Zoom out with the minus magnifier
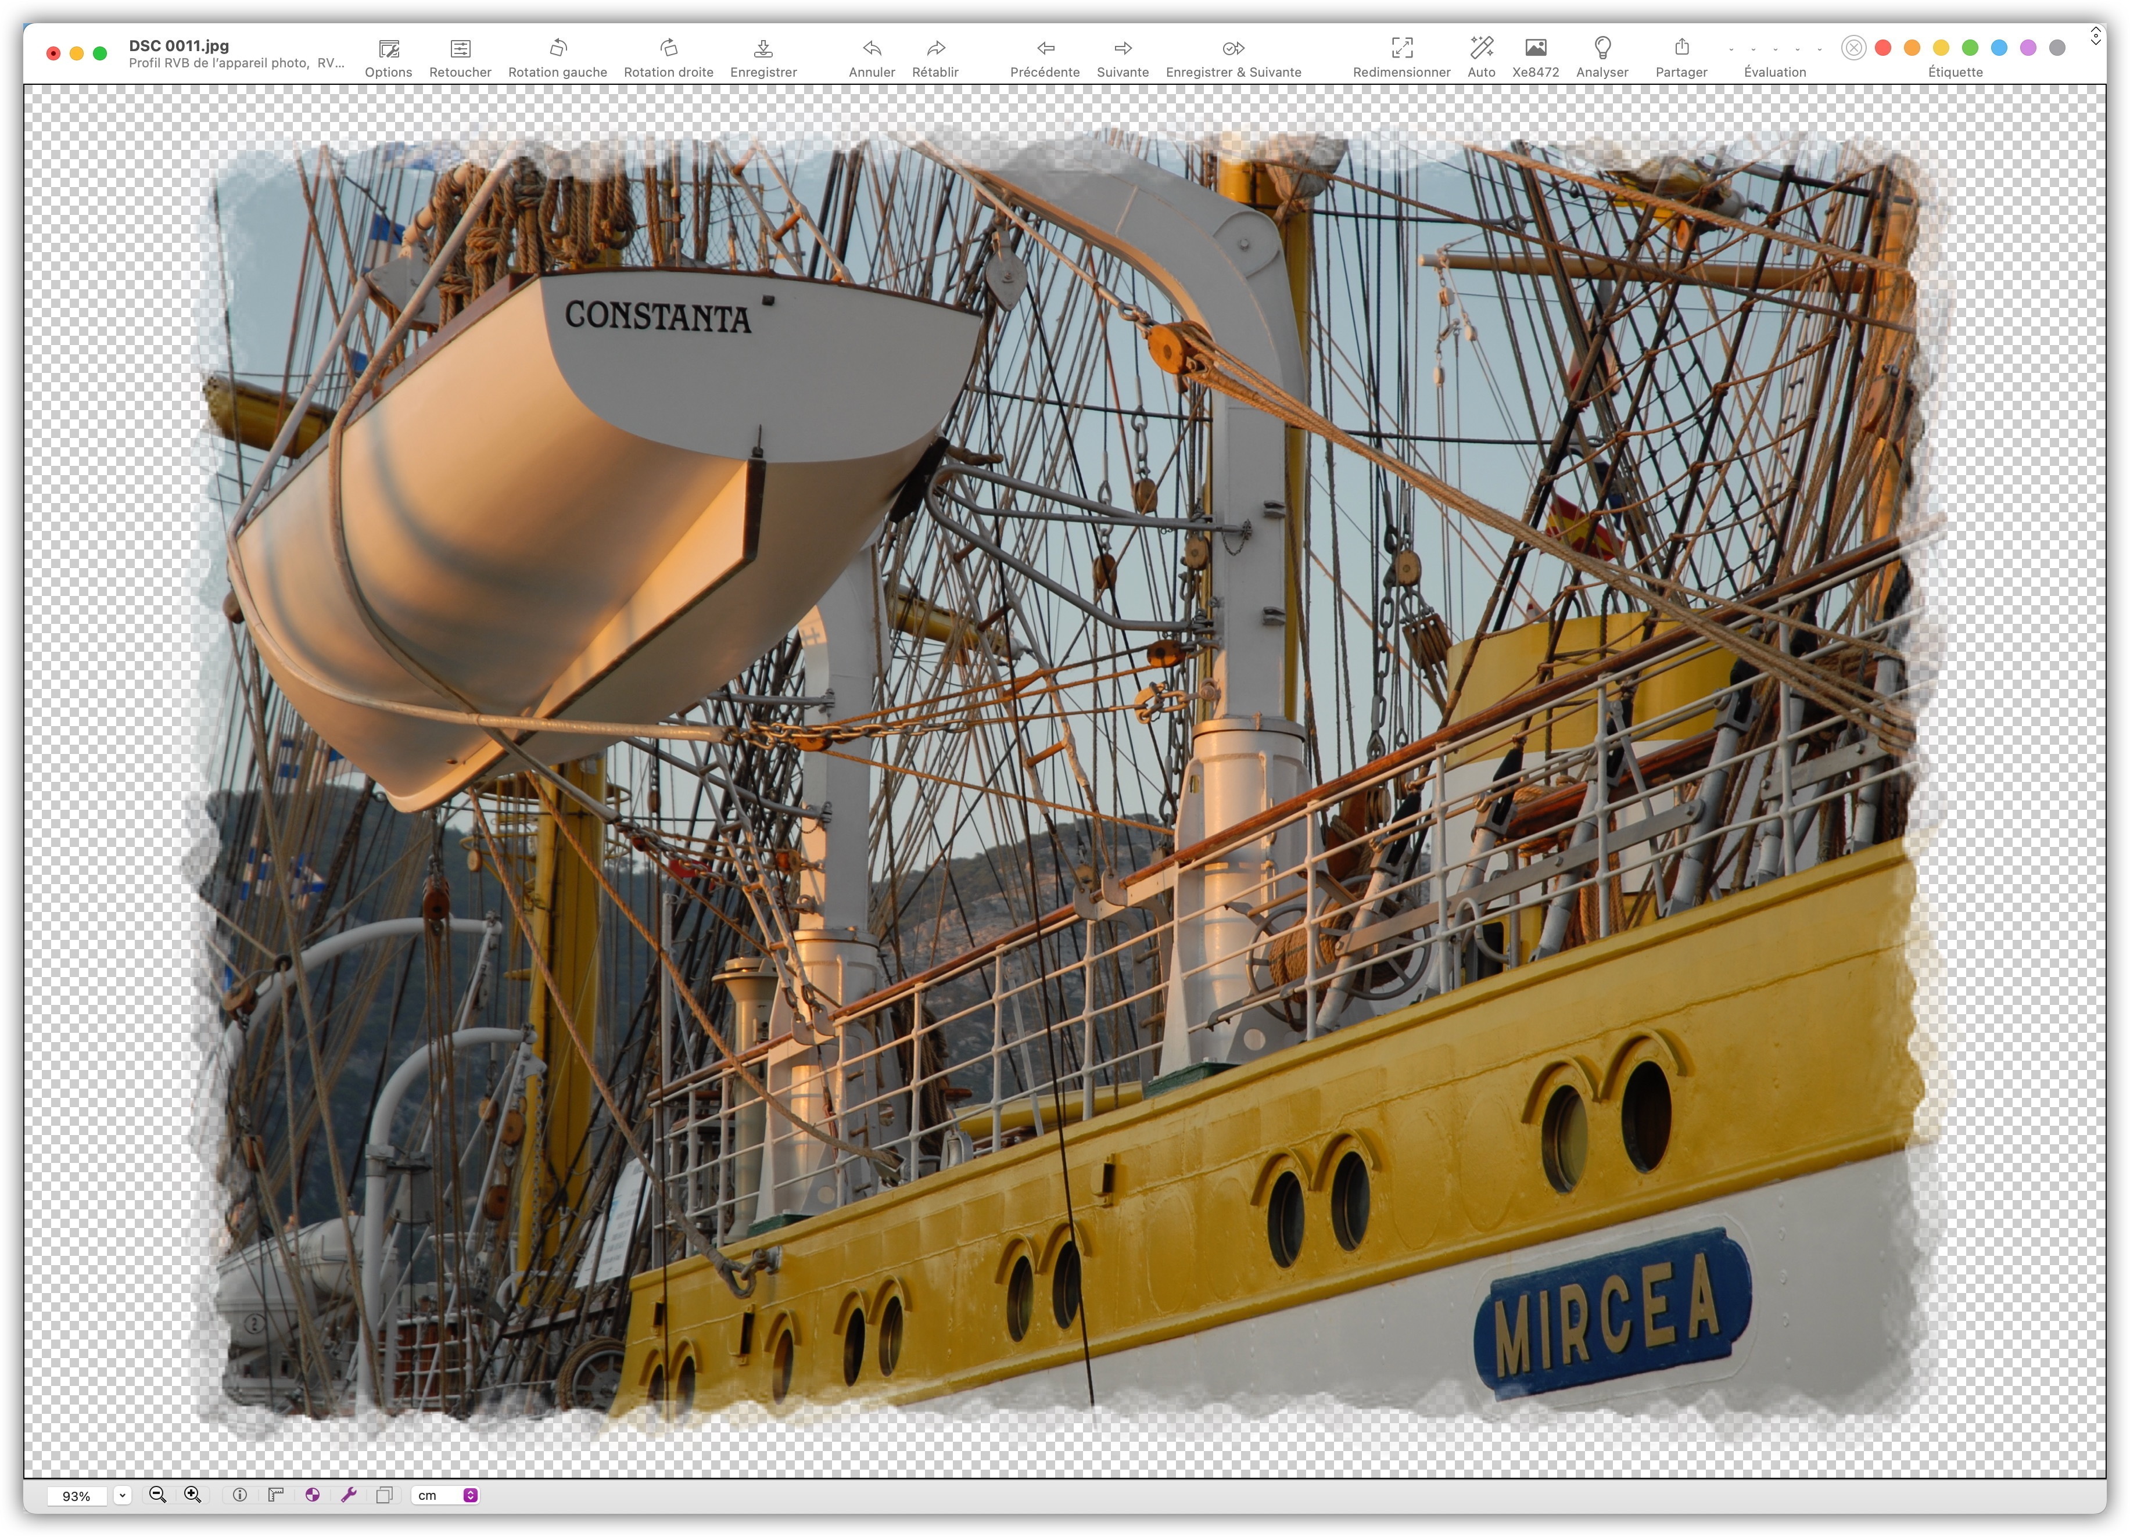The height and width of the screenshot is (1537, 2130). tap(158, 1495)
